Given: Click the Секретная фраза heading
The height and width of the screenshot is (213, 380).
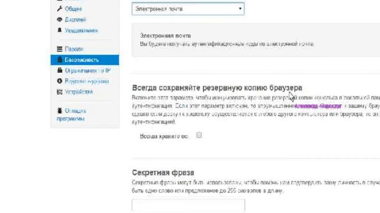Looking at the screenshot, I should [x=163, y=173].
